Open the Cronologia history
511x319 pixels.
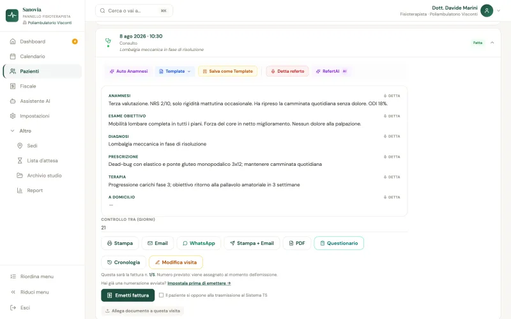[x=123, y=262]
